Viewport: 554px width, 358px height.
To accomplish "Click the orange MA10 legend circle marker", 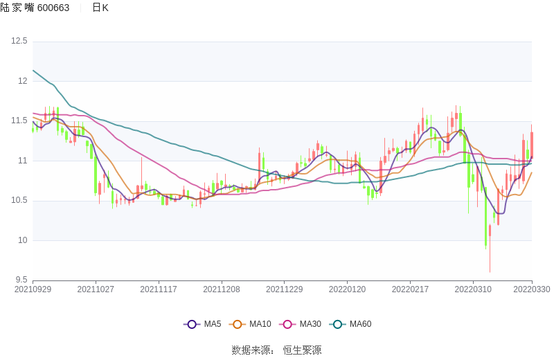I will (x=238, y=324).
